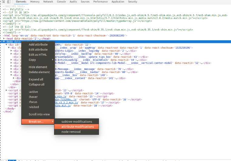Select the 'if lt IE 10' comment
Viewport: 231px width, 161px height.
coord(16,12)
